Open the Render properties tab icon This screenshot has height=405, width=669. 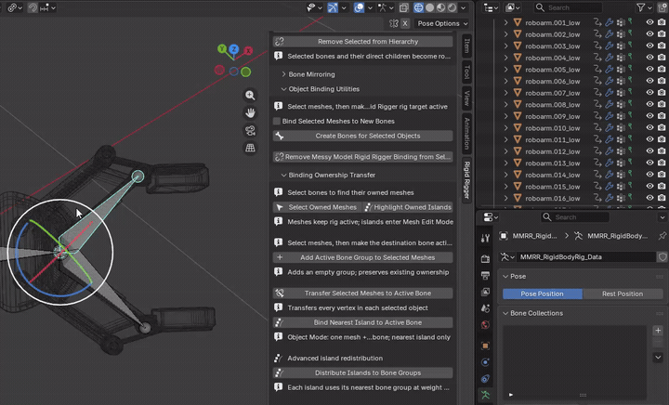(485, 258)
